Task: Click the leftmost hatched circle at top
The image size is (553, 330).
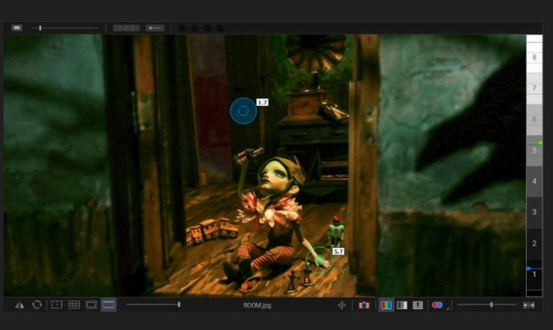Action: (x=182, y=28)
